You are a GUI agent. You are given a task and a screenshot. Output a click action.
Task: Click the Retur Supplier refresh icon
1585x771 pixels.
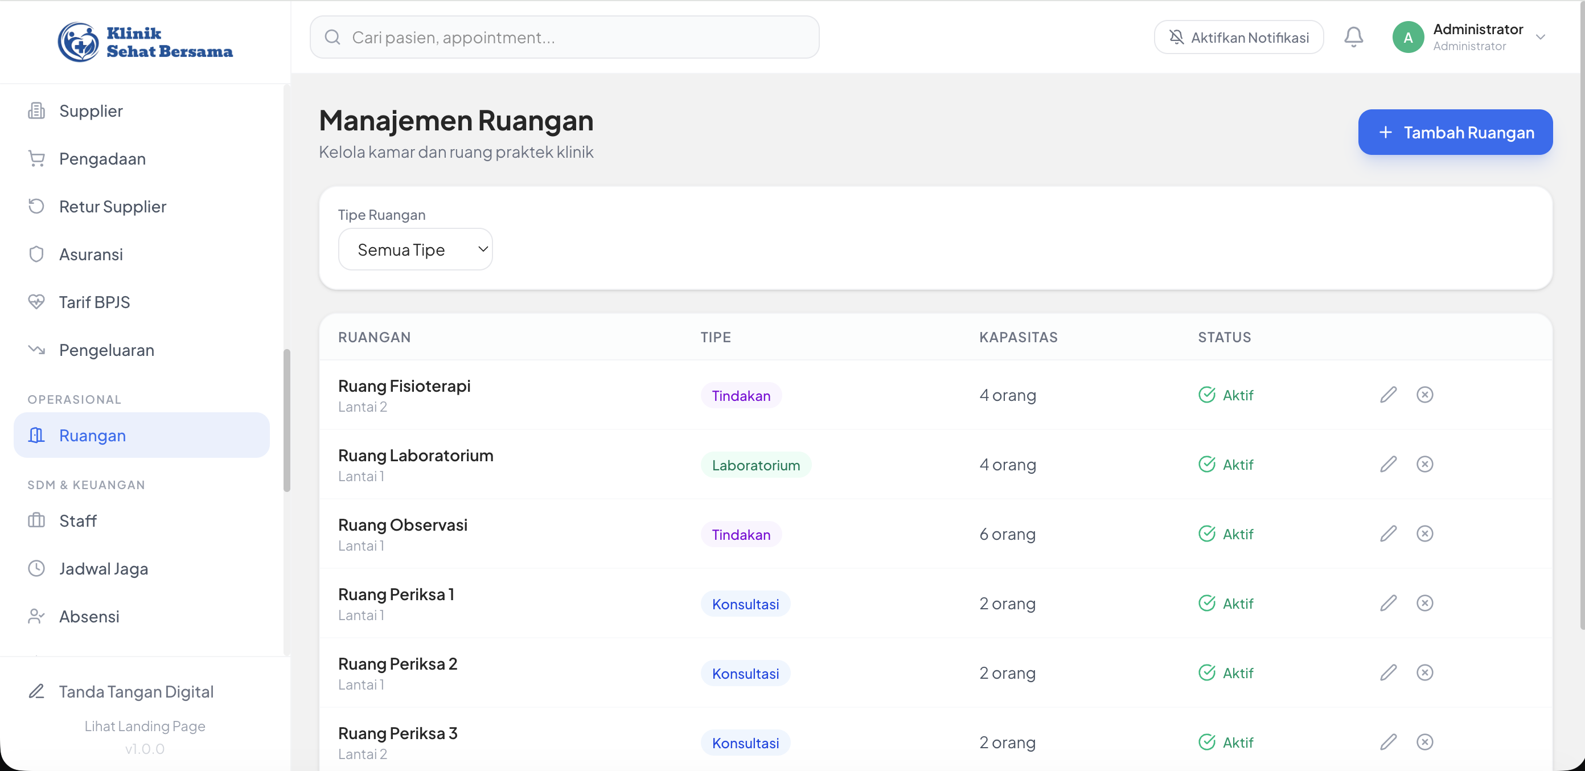coord(36,206)
